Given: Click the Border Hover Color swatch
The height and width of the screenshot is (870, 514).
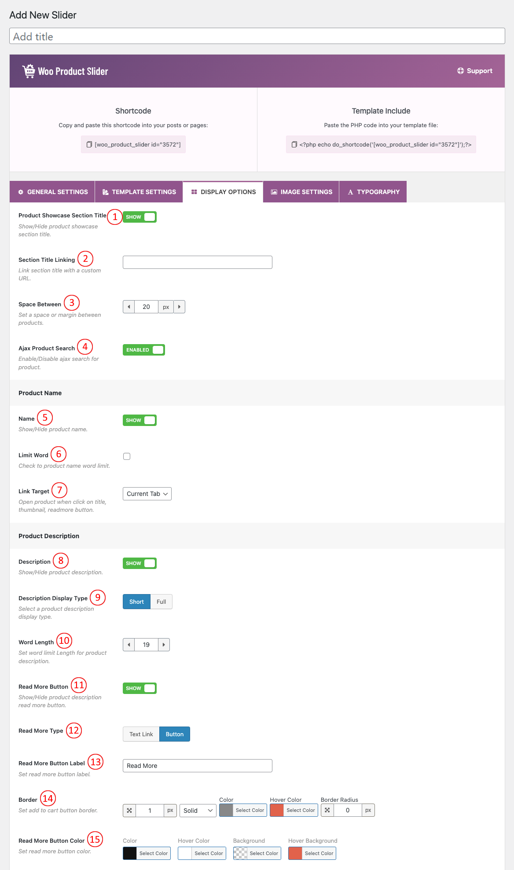Looking at the screenshot, I should (277, 810).
